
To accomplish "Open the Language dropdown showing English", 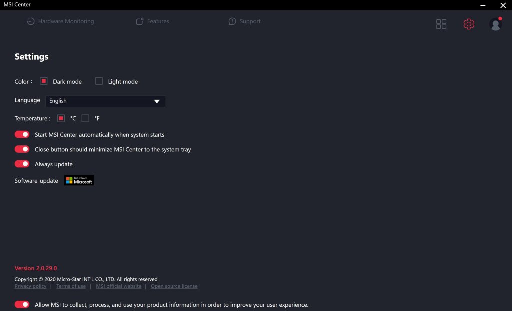I will pos(106,101).
